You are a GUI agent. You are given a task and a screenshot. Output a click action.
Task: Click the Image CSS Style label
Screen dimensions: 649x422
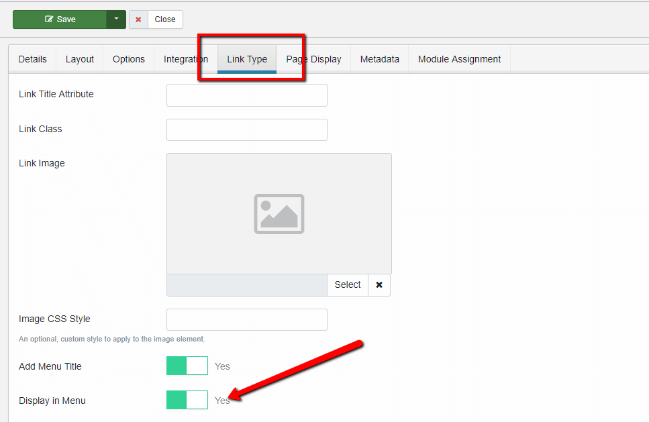coord(54,319)
